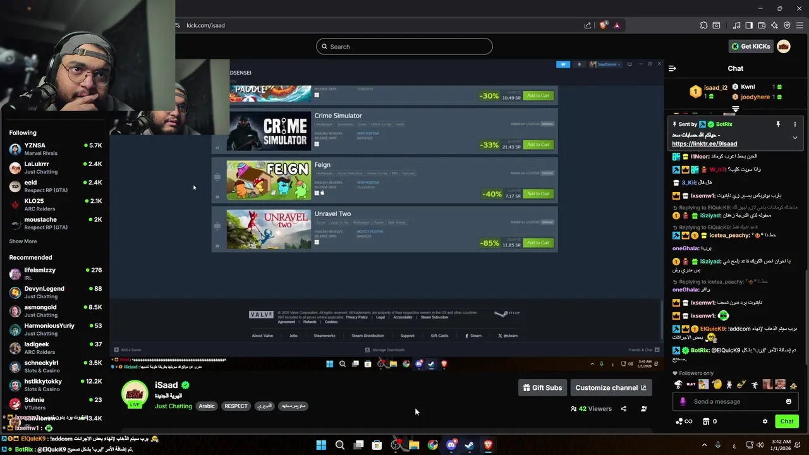The image size is (809, 455).
Task: Click Manage Downloads in Steam
Action: 384,349
